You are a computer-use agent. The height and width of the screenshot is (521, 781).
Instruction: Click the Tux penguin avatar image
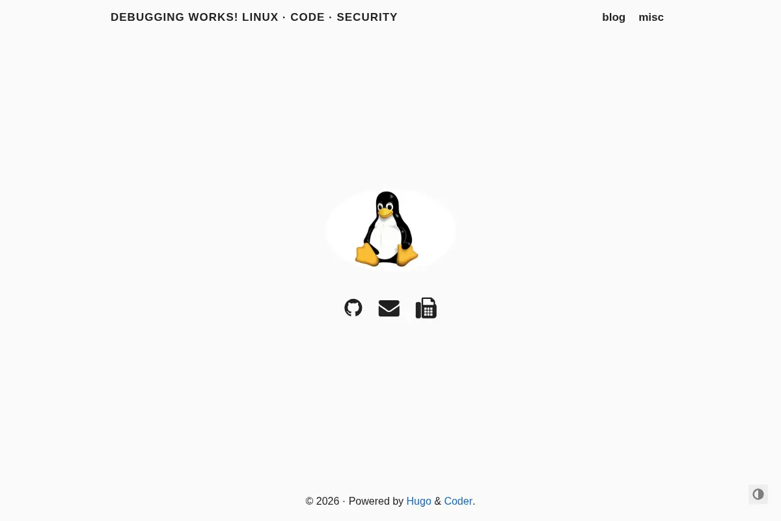(x=390, y=229)
